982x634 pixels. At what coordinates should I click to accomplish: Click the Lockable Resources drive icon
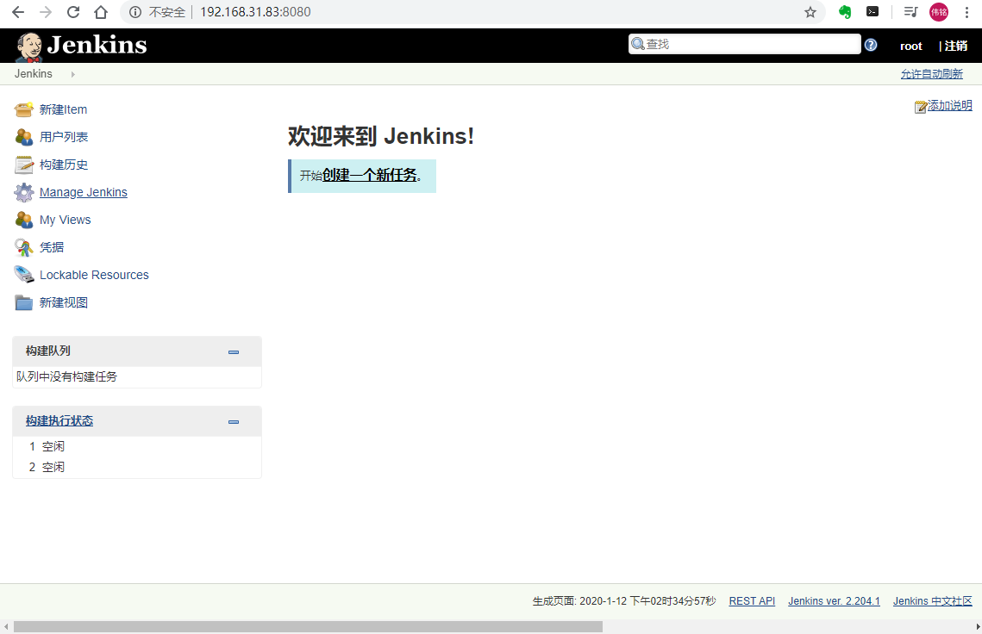pos(24,275)
